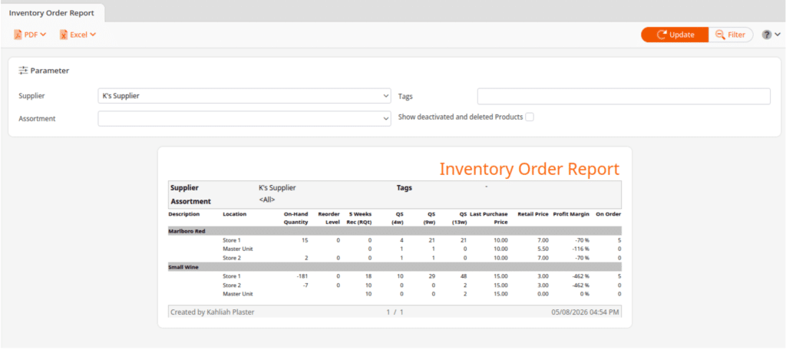Expand the Excel dropdown chevron

(x=93, y=35)
